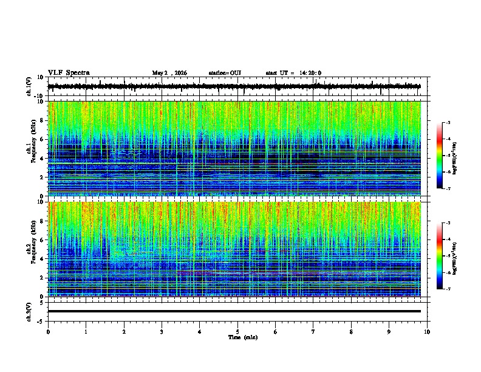The width and height of the screenshot is (481, 372).
Task: Click the ch.1 spectrogram colorbar
Action: [439, 156]
